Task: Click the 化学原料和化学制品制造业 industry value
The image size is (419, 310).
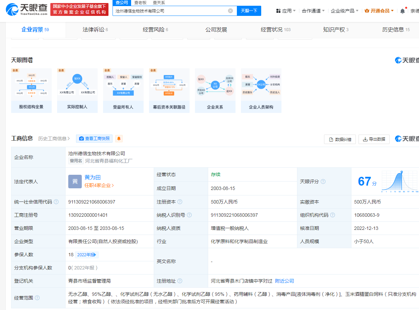Action: click(239, 241)
